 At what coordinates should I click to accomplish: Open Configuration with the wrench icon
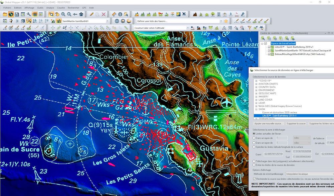click(x=28, y=14)
